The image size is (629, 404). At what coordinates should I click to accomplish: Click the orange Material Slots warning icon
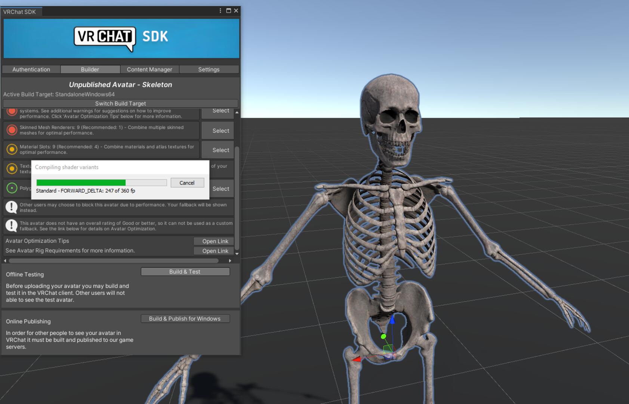pos(12,150)
